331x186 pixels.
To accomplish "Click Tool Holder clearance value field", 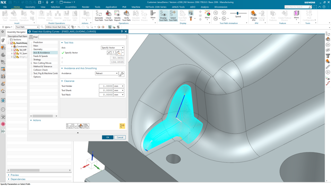I will click(106, 86).
